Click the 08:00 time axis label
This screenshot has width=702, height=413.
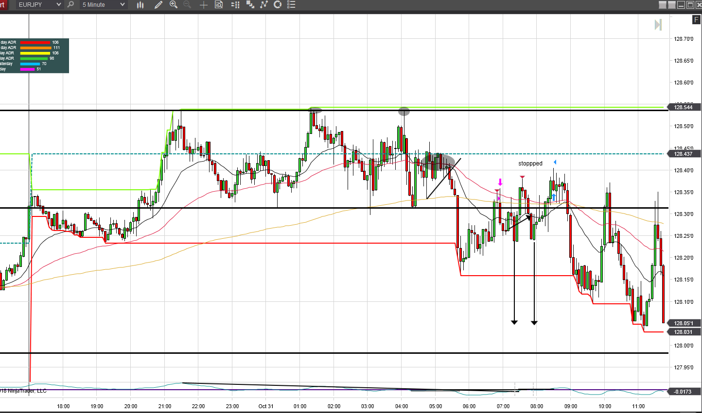pos(537,406)
